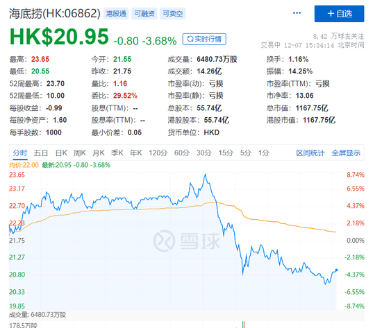Click the 成交量: 6480.73万股 volume header
The image size is (382, 328).
pyautogui.click(x=38, y=315)
